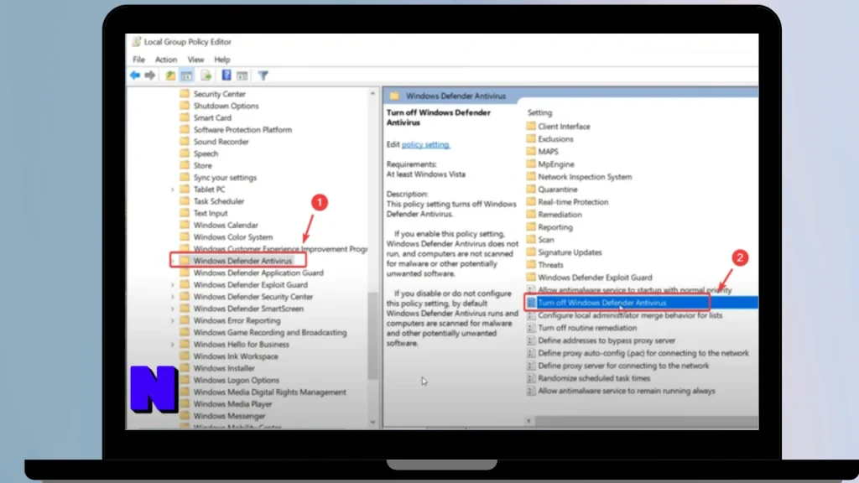Click the Store folder icon in tree

(185, 165)
